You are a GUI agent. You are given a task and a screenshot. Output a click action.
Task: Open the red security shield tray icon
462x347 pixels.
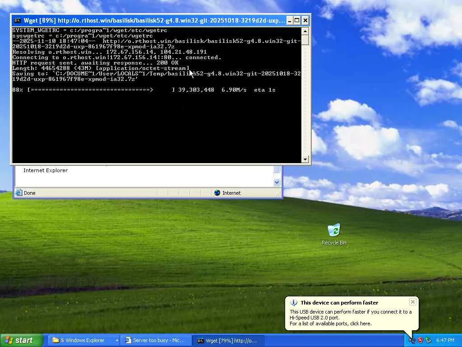pyautogui.click(x=420, y=341)
